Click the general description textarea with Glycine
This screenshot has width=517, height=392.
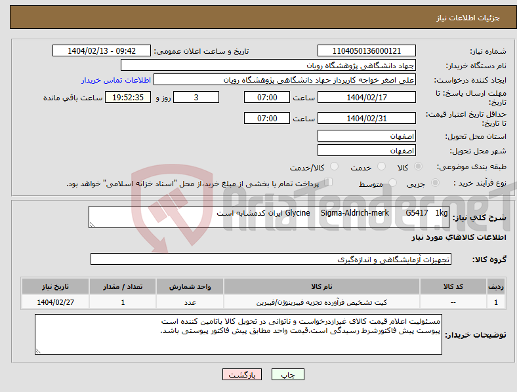pos(269,217)
